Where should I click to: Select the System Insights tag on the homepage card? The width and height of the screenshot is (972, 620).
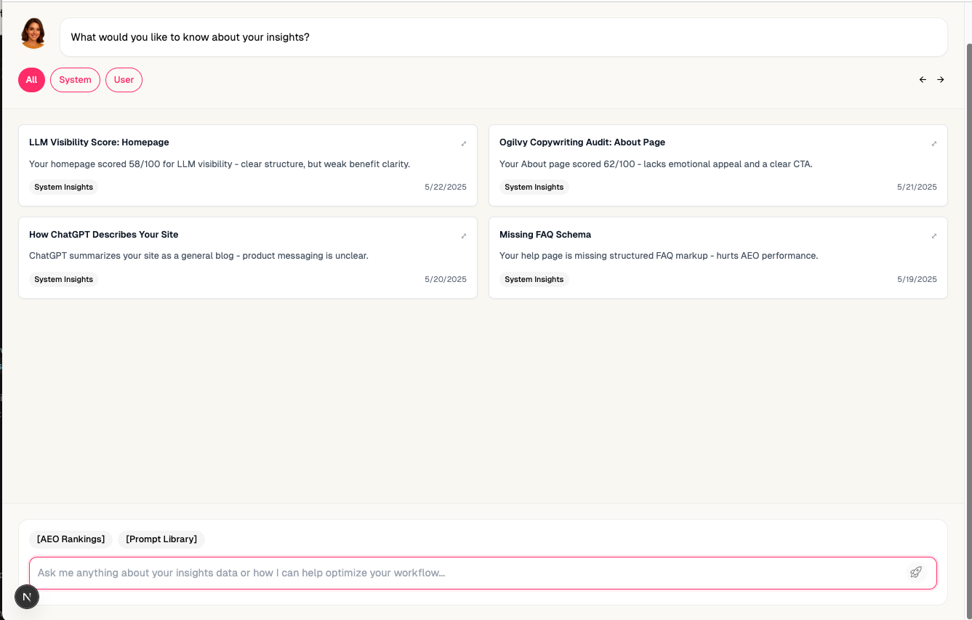(x=63, y=187)
